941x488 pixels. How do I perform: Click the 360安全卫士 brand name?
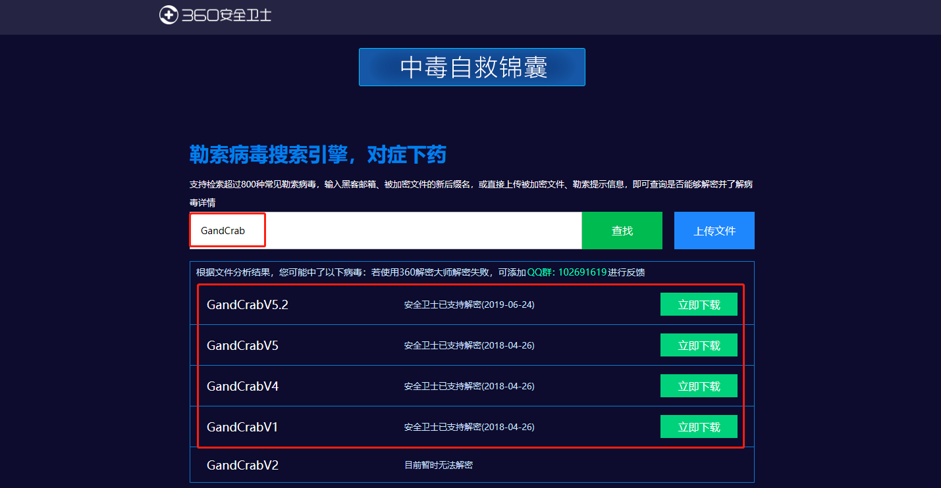point(225,15)
